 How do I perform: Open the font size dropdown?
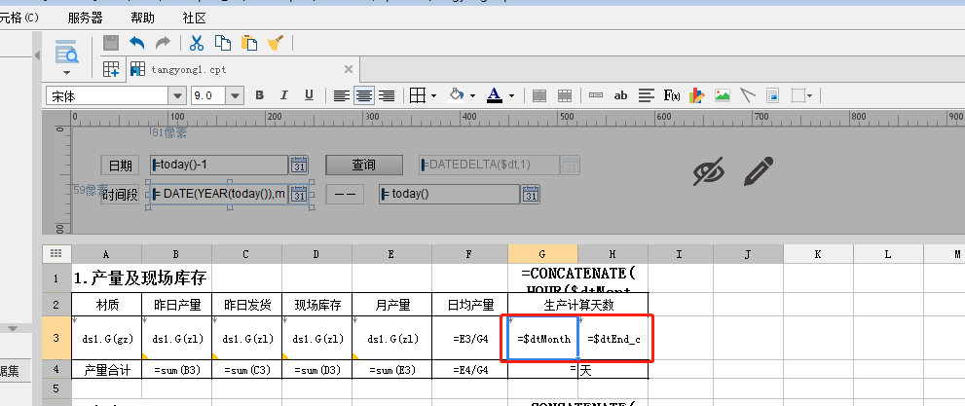235,96
